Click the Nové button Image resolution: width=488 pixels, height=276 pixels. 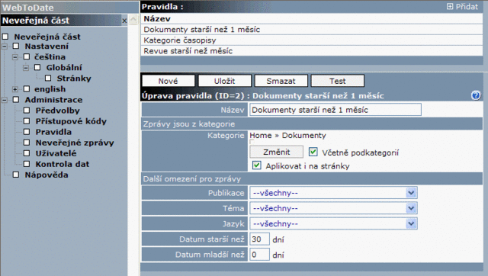(x=169, y=81)
